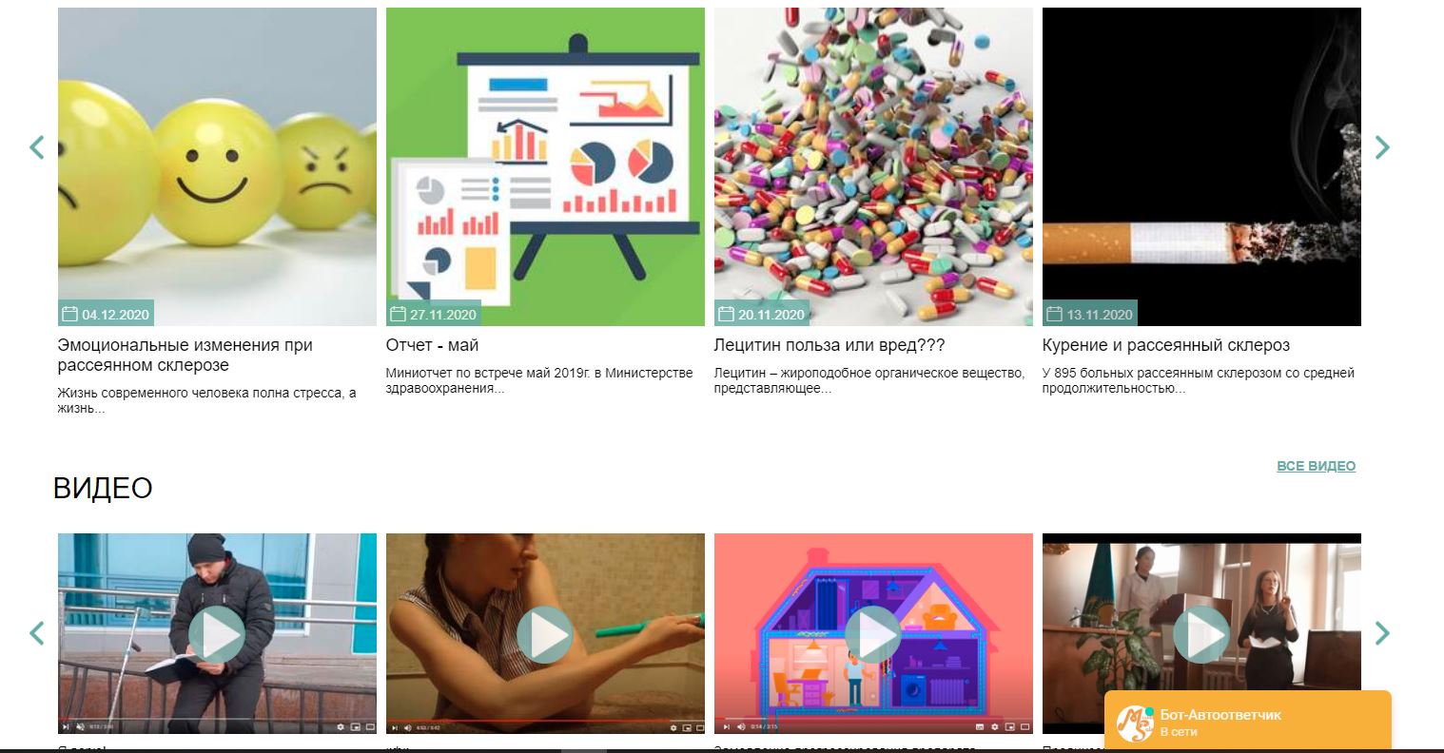The width and height of the screenshot is (1444, 753).
Task: Click previous arrow of the video carousel
Action: point(37,633)
